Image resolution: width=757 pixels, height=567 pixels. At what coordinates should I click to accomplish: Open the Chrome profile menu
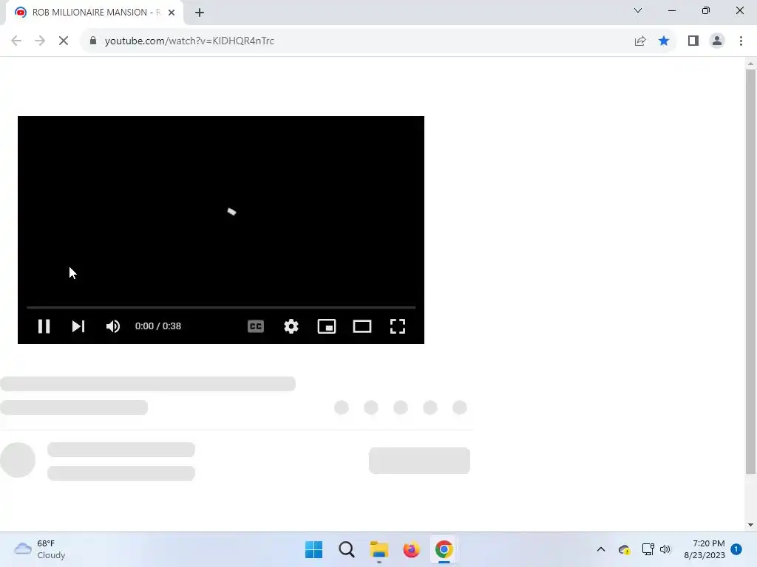[717, 41]
